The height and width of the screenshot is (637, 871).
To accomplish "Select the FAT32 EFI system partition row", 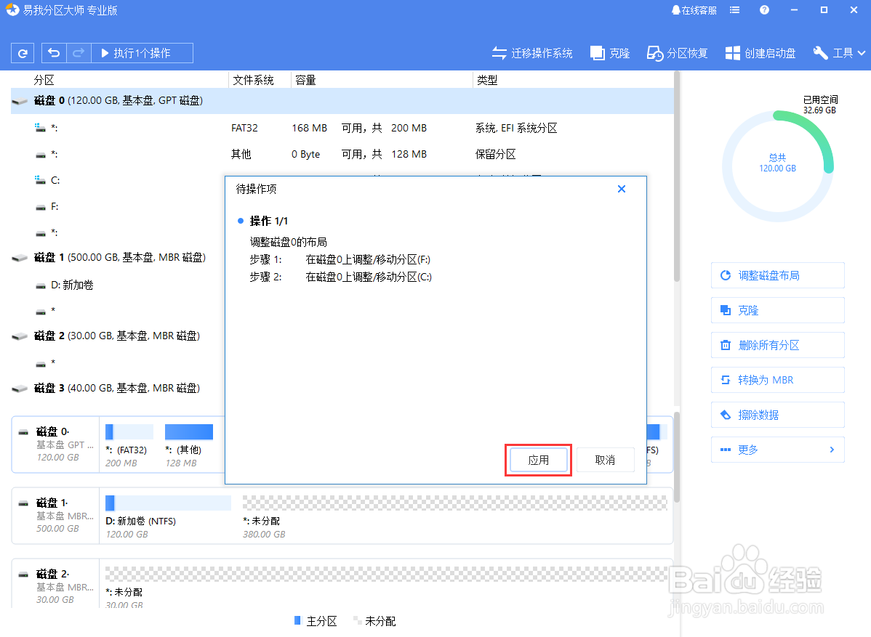I will click(x=342, y=128).
